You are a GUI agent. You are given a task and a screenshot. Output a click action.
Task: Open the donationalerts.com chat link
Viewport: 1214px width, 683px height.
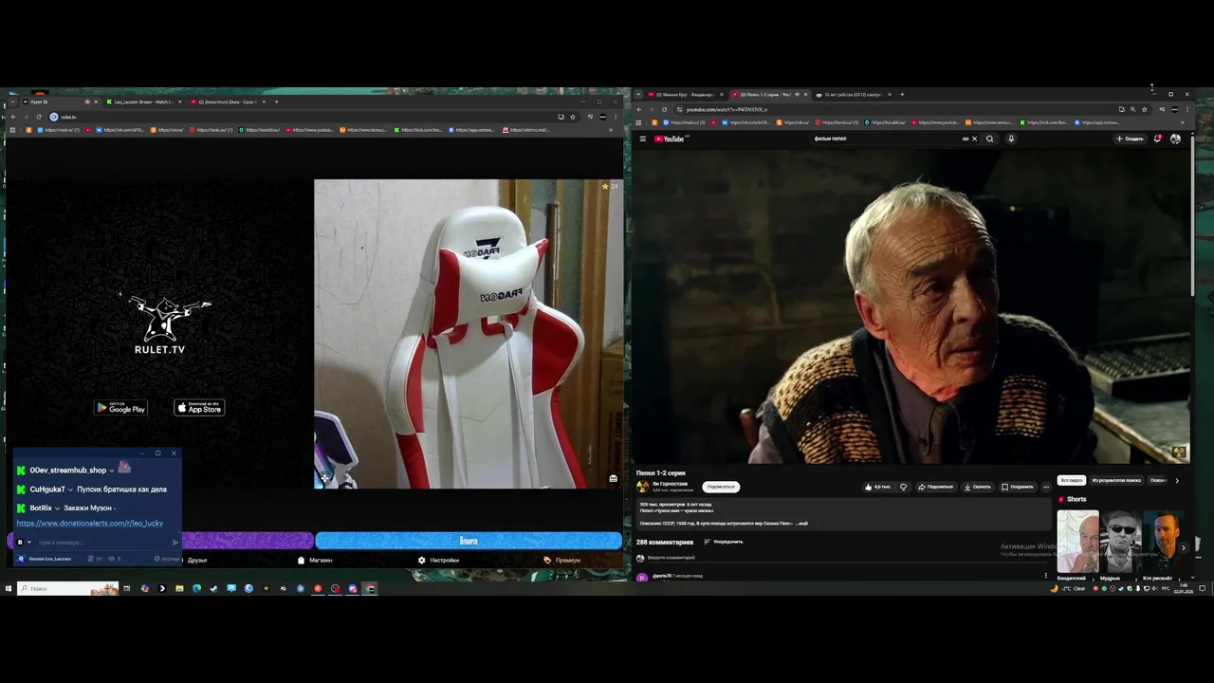[x=90, y=523]
